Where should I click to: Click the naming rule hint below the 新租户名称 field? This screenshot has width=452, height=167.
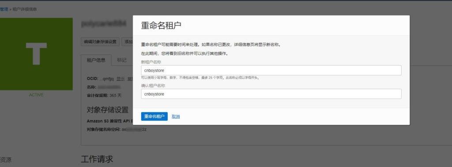click(x=200, y=78)
